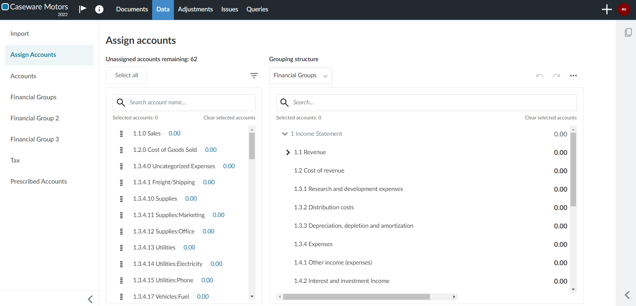Collapse the left sidebar with chevron
The image size is (636, 306).
90,299
